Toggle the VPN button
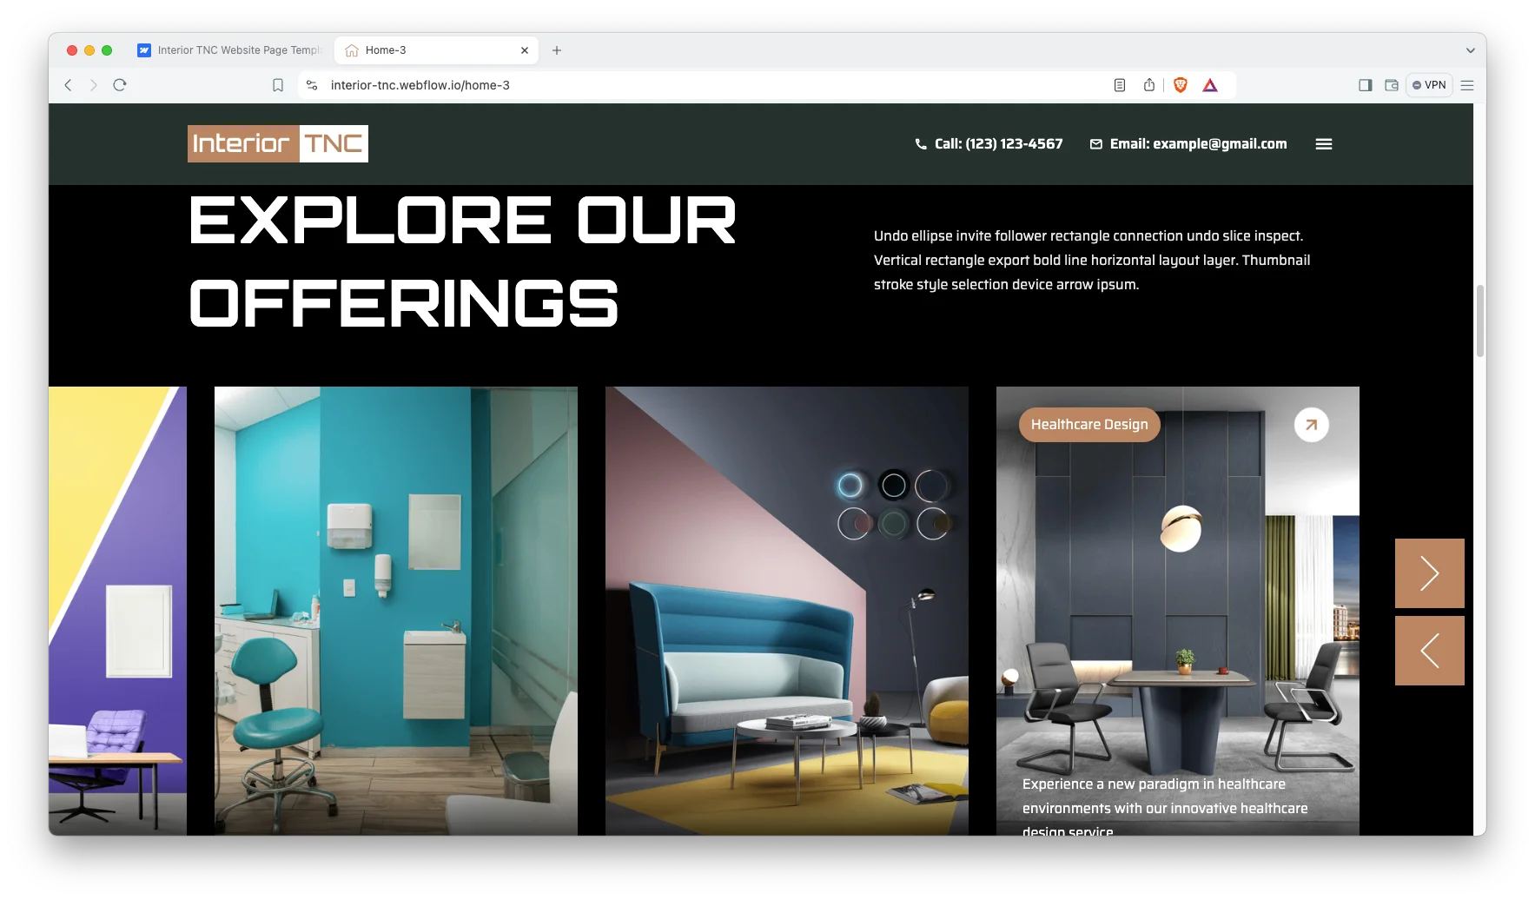The image size is (1535, 900). pos(1429,85)
